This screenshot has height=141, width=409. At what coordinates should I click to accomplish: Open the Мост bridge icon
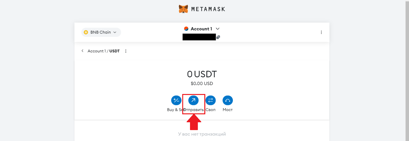228,100
